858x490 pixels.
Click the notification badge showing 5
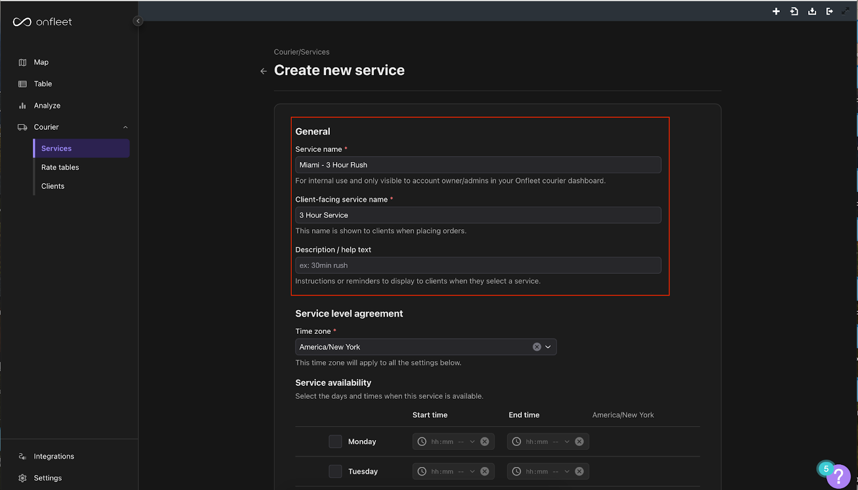826,469
